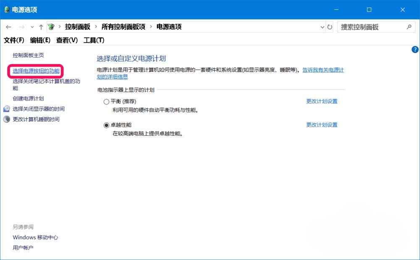Close the 电源选项 window
Screen dimensions: 420x260
(403, 10)
